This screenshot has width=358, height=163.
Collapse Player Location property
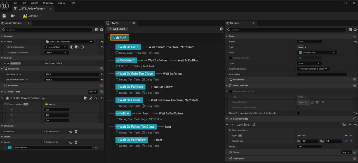[5, 104]
